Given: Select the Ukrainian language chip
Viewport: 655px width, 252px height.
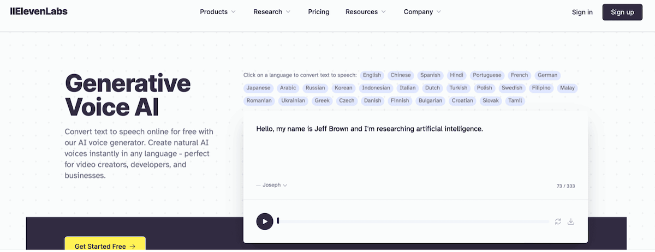Looking at the screenshot, I should pyautogui.click(x=294, y=100).
